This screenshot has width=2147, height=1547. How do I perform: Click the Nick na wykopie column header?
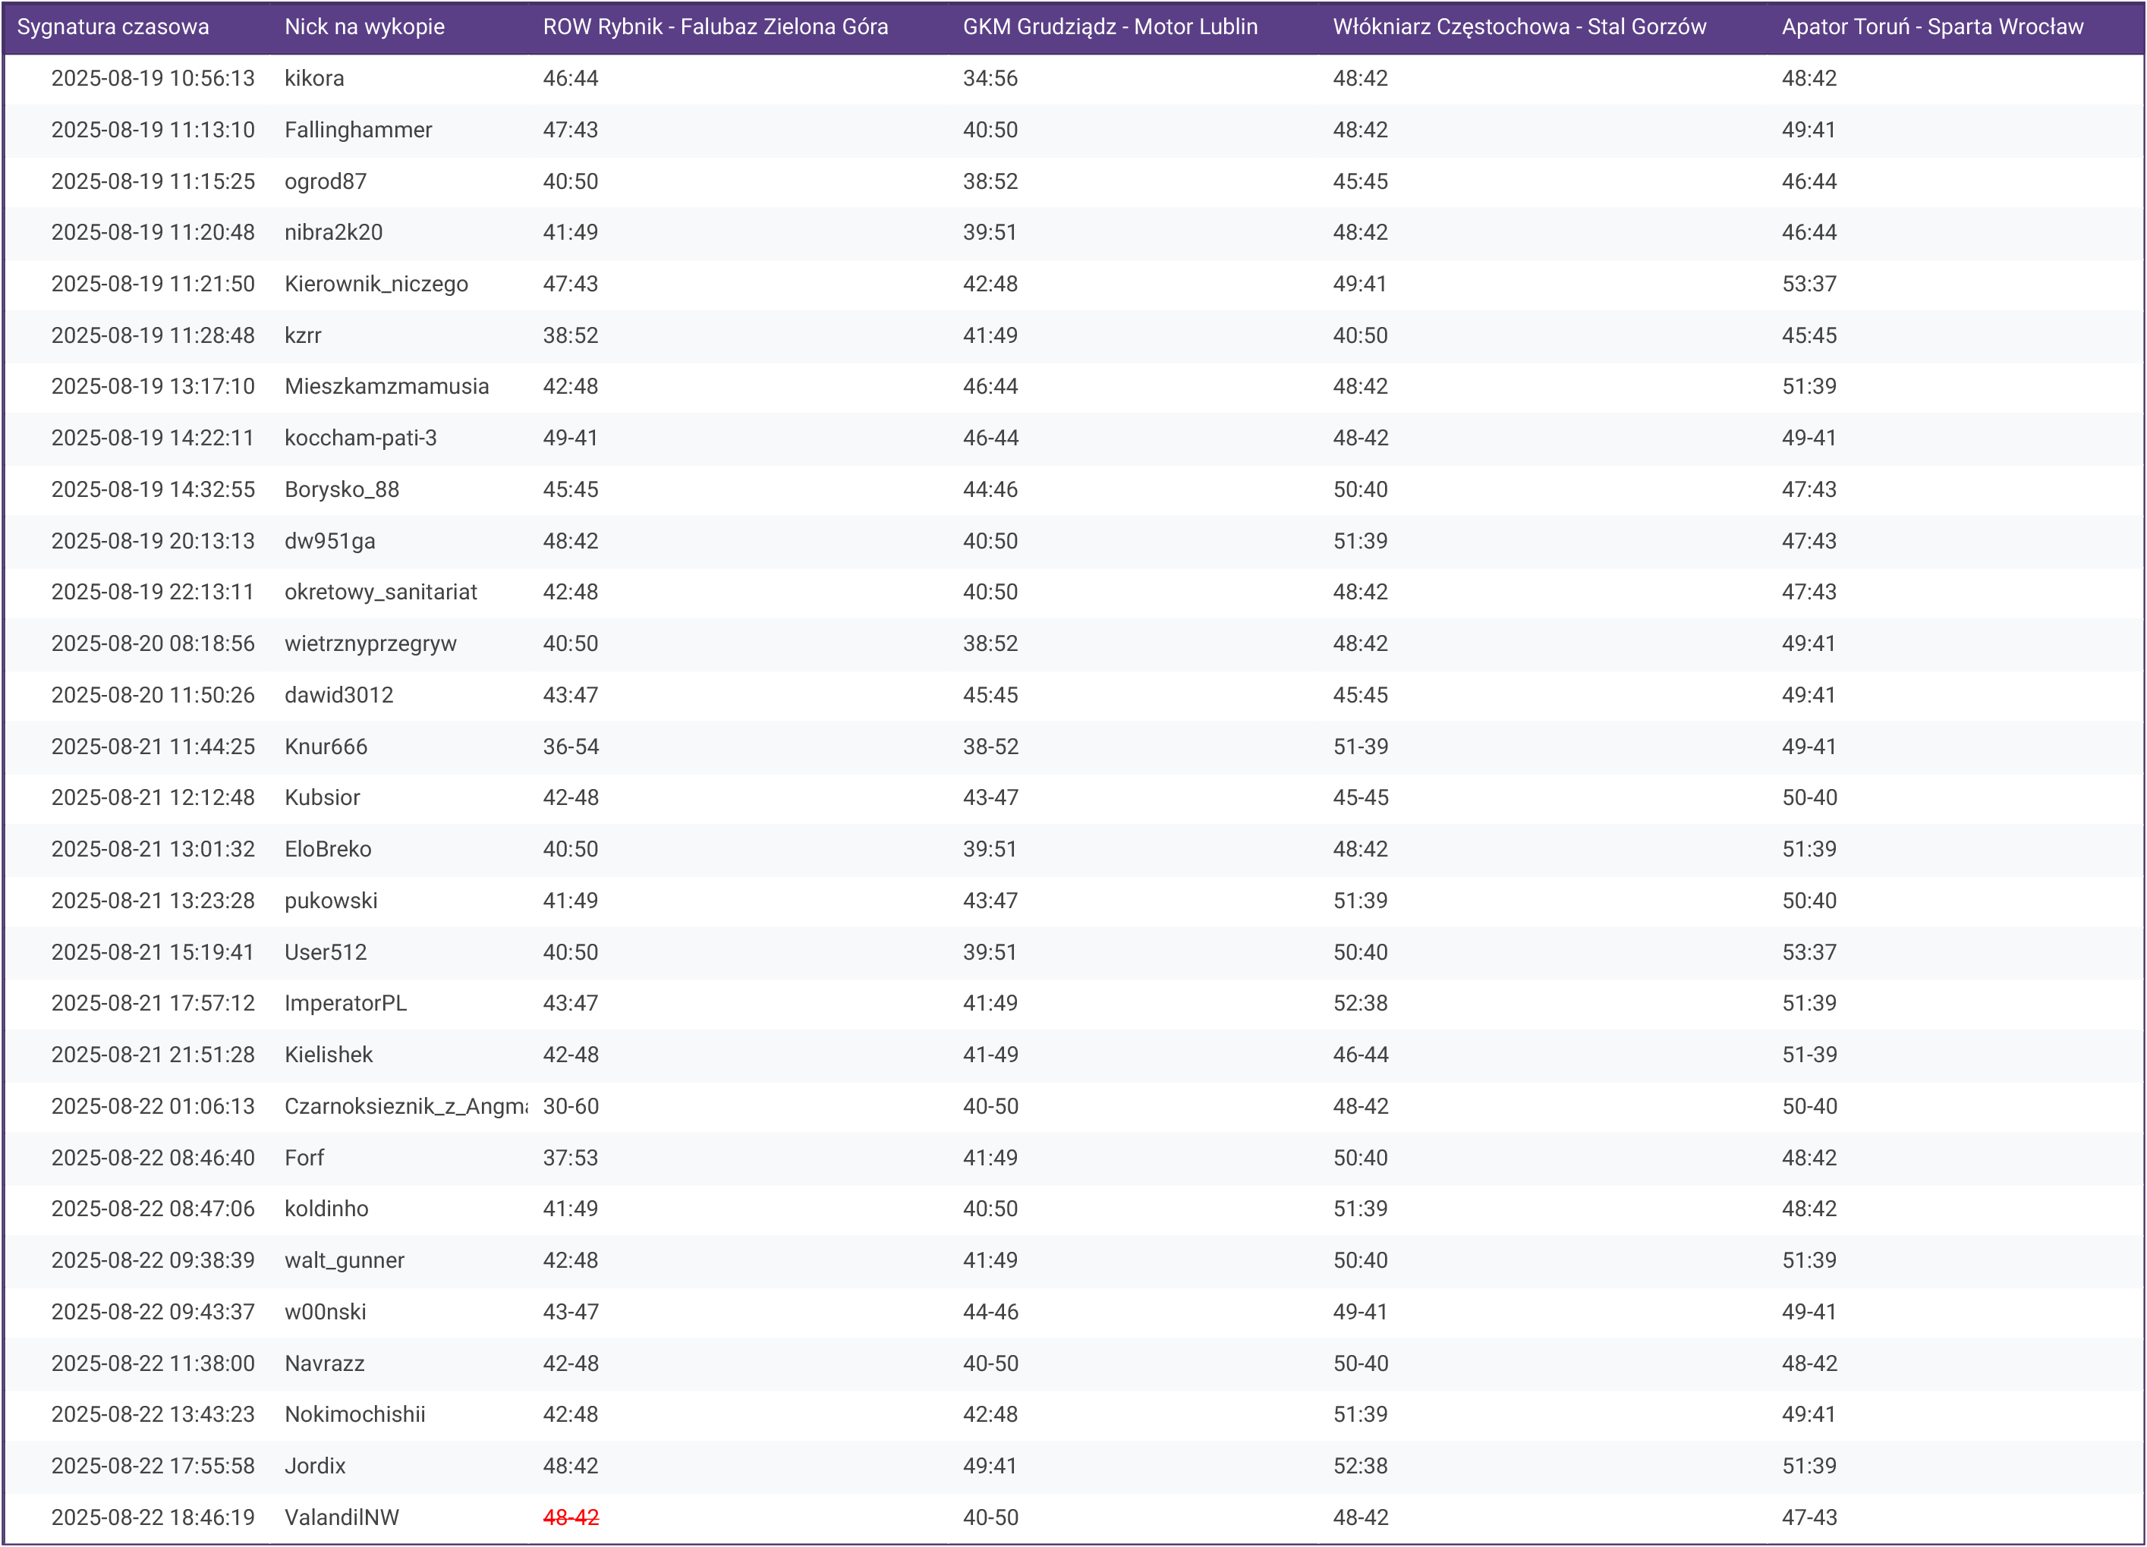click(x=364, y=27)
